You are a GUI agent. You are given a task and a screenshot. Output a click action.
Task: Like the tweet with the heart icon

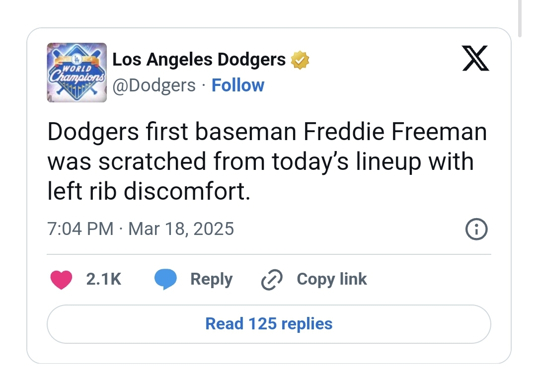(62, 279)
